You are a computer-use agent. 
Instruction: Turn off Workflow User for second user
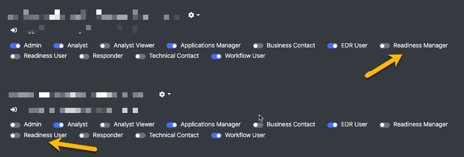[x=216, y=135]
